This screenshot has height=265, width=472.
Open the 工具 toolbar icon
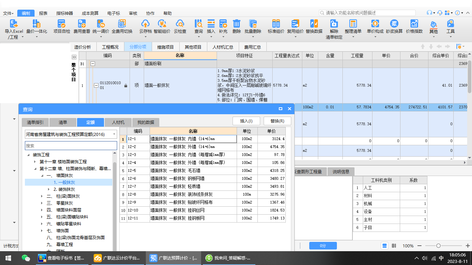(x=451, y=23)
